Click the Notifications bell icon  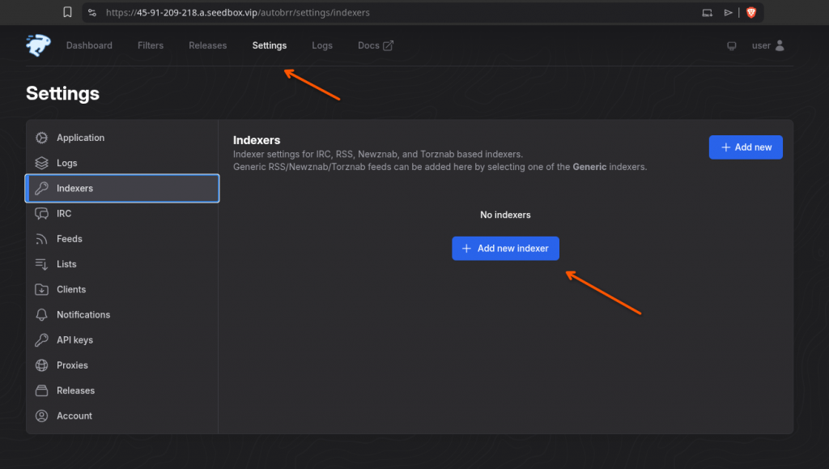(x=42, y=314)
